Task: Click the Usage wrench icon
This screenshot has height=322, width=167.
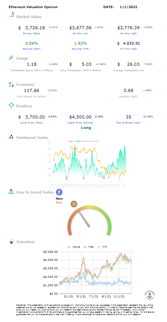Action: point(11,58)
